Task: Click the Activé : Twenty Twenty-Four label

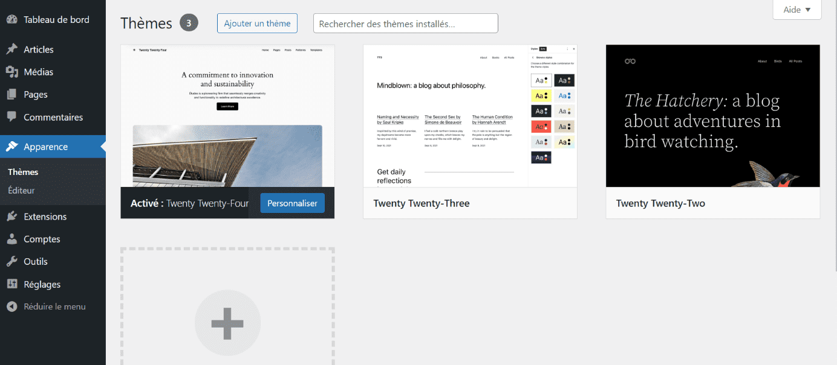Action: [189, 203]
